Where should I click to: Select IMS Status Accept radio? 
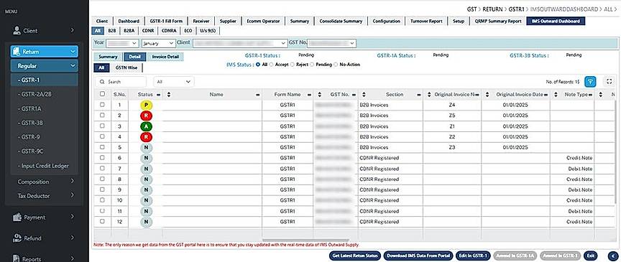(x=271, y=64)
